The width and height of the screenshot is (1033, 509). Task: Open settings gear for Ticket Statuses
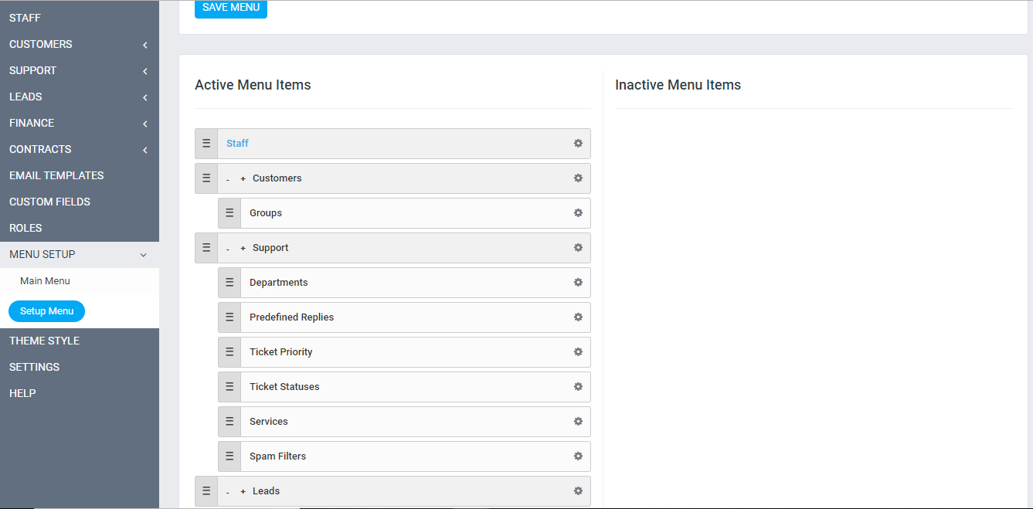(578, 387)
